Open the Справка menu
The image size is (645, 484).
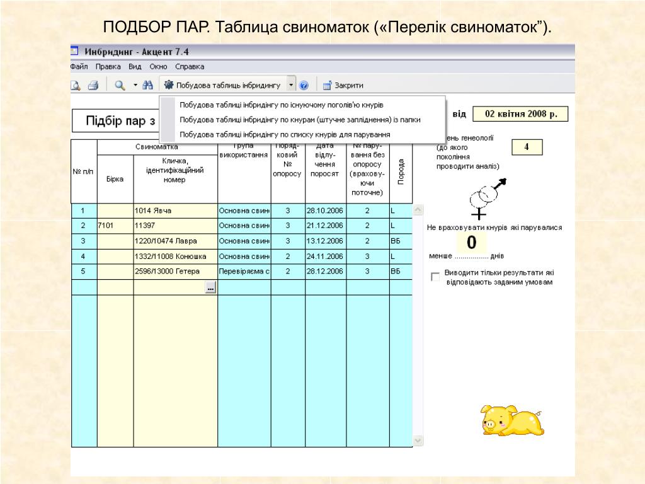190,67
